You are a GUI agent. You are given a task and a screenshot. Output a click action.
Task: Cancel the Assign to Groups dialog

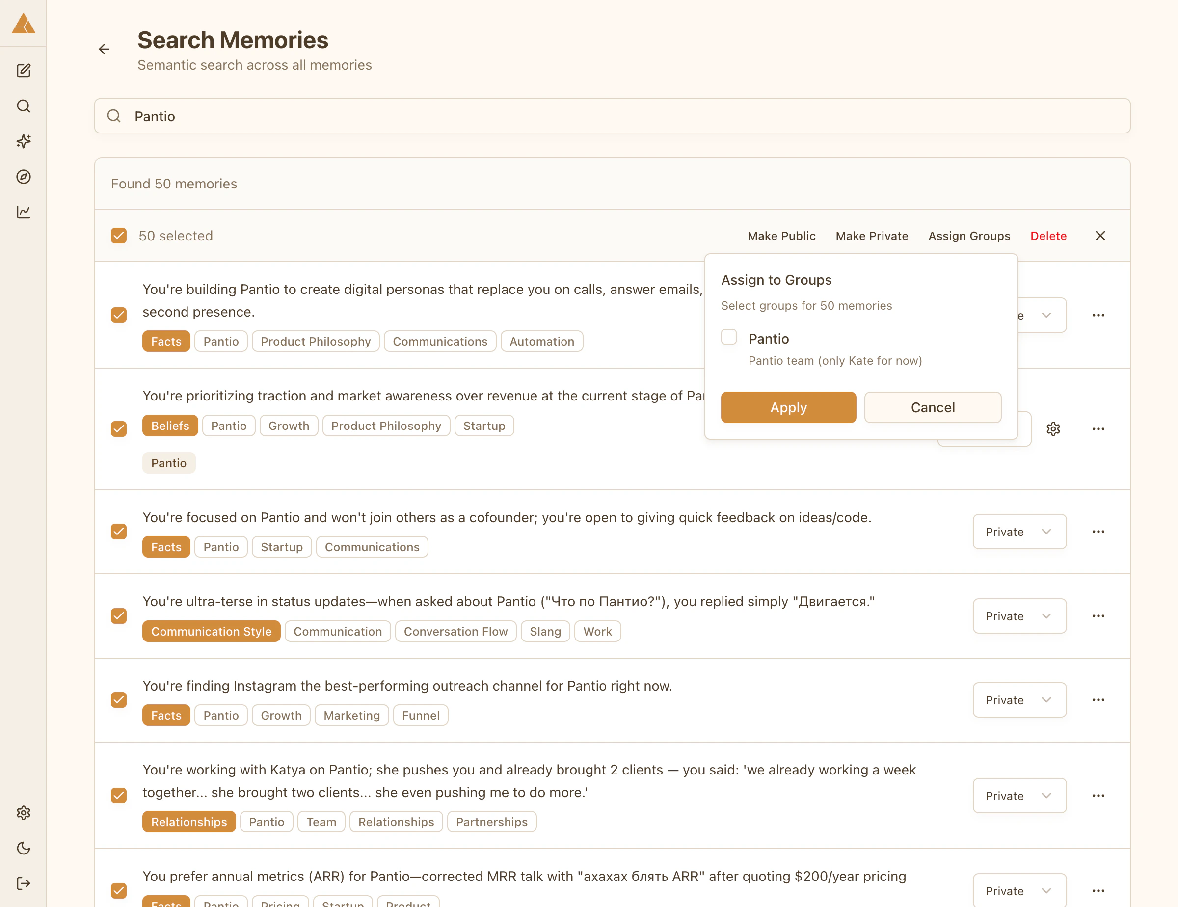[933, 407]
